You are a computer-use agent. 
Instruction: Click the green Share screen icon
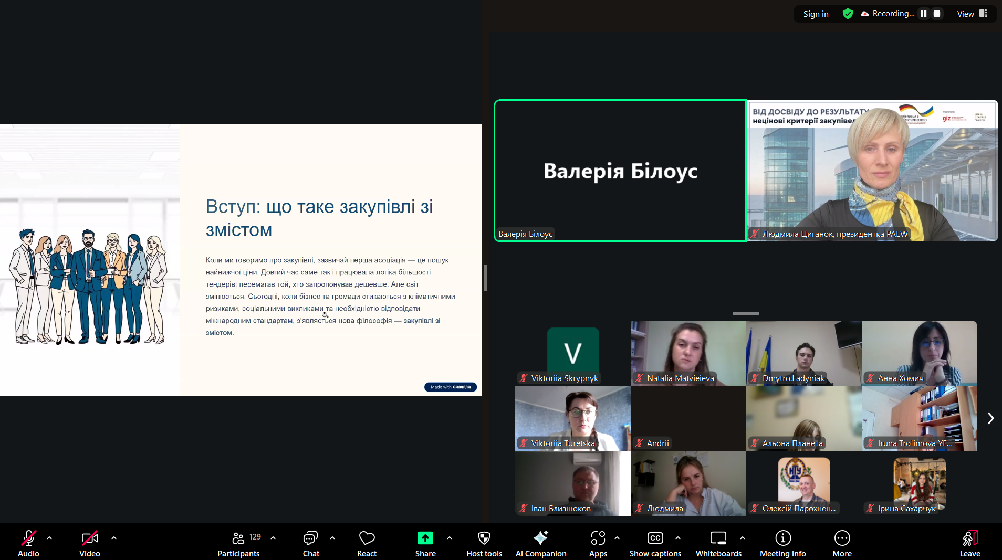(425, 538)
